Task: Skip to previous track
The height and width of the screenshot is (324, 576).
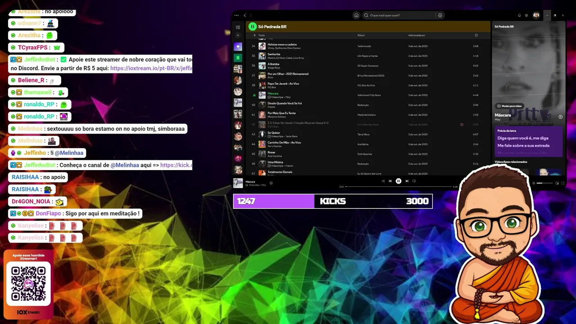Action: click(x=390, y=181)
